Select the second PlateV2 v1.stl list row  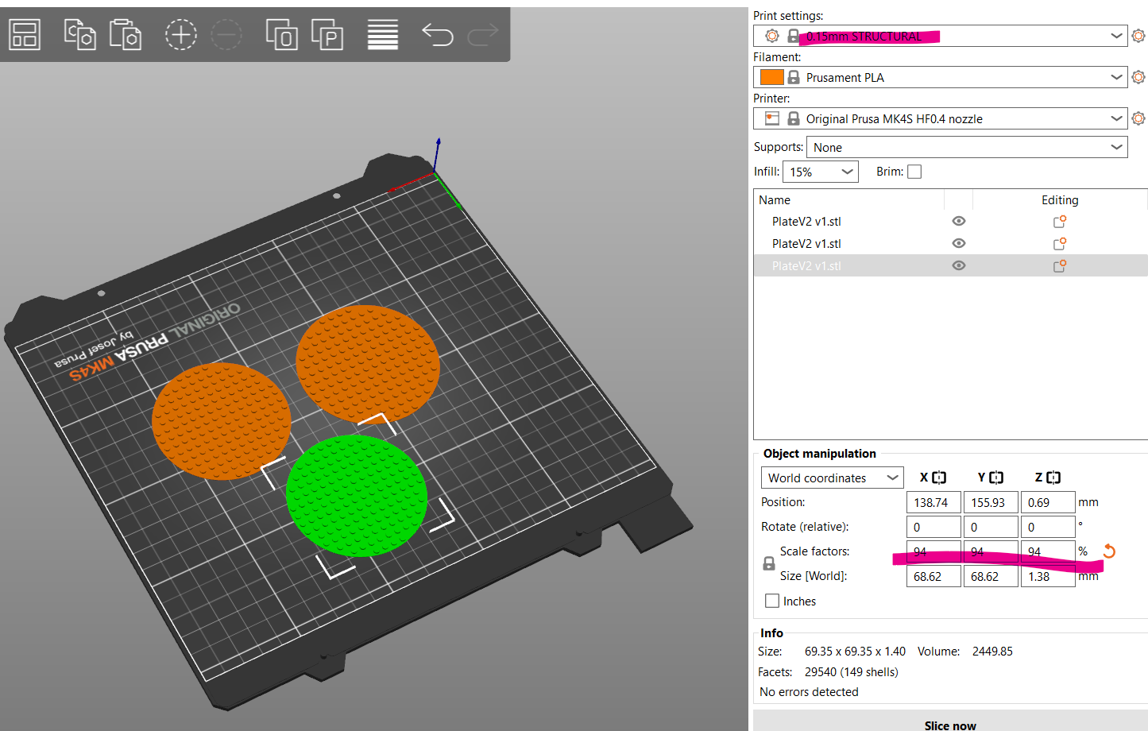coord(950,244)
